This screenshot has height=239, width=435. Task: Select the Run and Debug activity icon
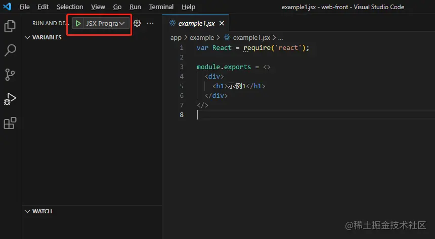[10, 99]
